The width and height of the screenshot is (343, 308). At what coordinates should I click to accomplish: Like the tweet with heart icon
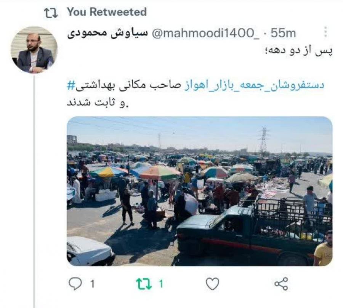[x=212, y=284]
